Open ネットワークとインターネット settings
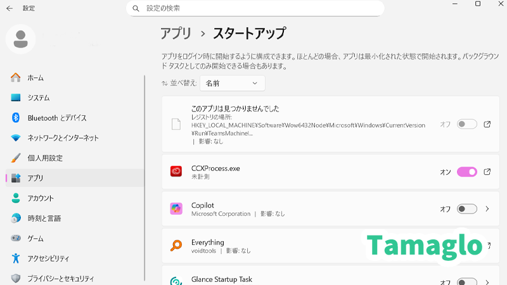The height and width of the screenshot is (285, 507). (75, 138)
